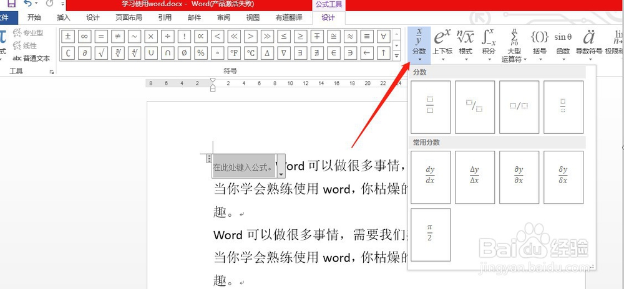Open the 分数 (Fraction) dropdown
Screen dimensions: 624x289
(x=419, y=45)
